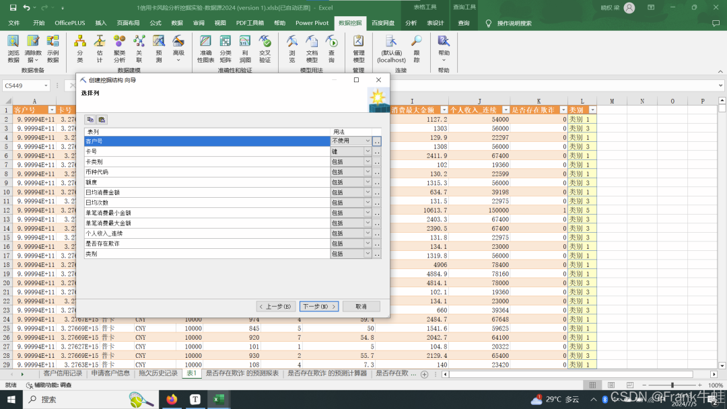The width and height of the screenshot is (727, 409).
Task: Click the 利润图 profit chart icon
Action: tap(245, 47)
